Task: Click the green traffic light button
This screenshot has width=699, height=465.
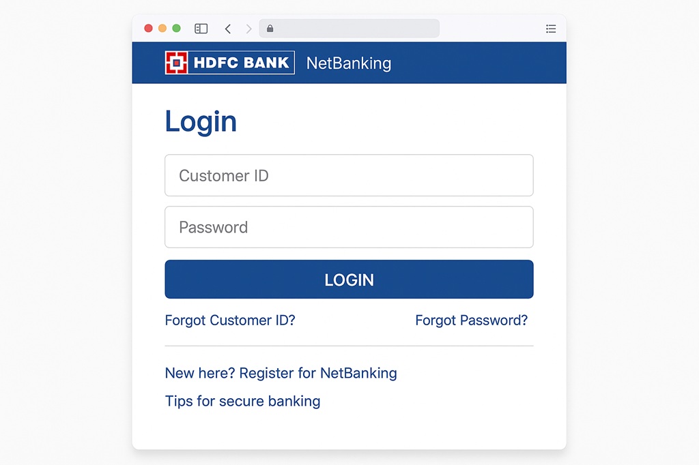Action: click(177, 29)
